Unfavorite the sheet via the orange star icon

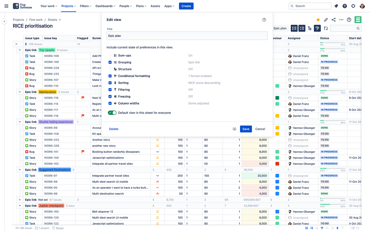click(318, 20)
